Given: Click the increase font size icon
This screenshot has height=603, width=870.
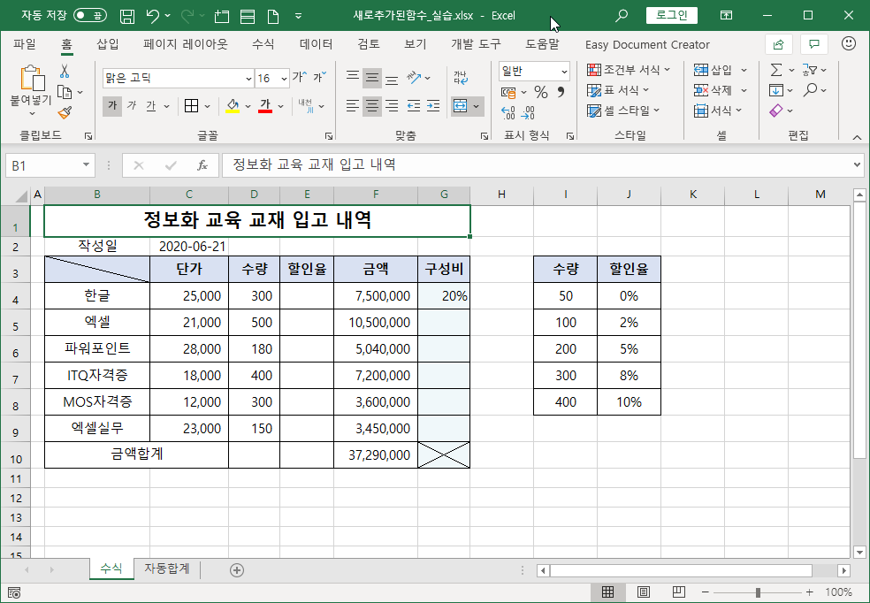Looking at the screenshot, I should (x=299, y=77).
